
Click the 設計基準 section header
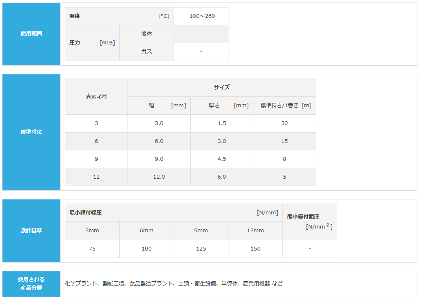[x=32, y=231]
